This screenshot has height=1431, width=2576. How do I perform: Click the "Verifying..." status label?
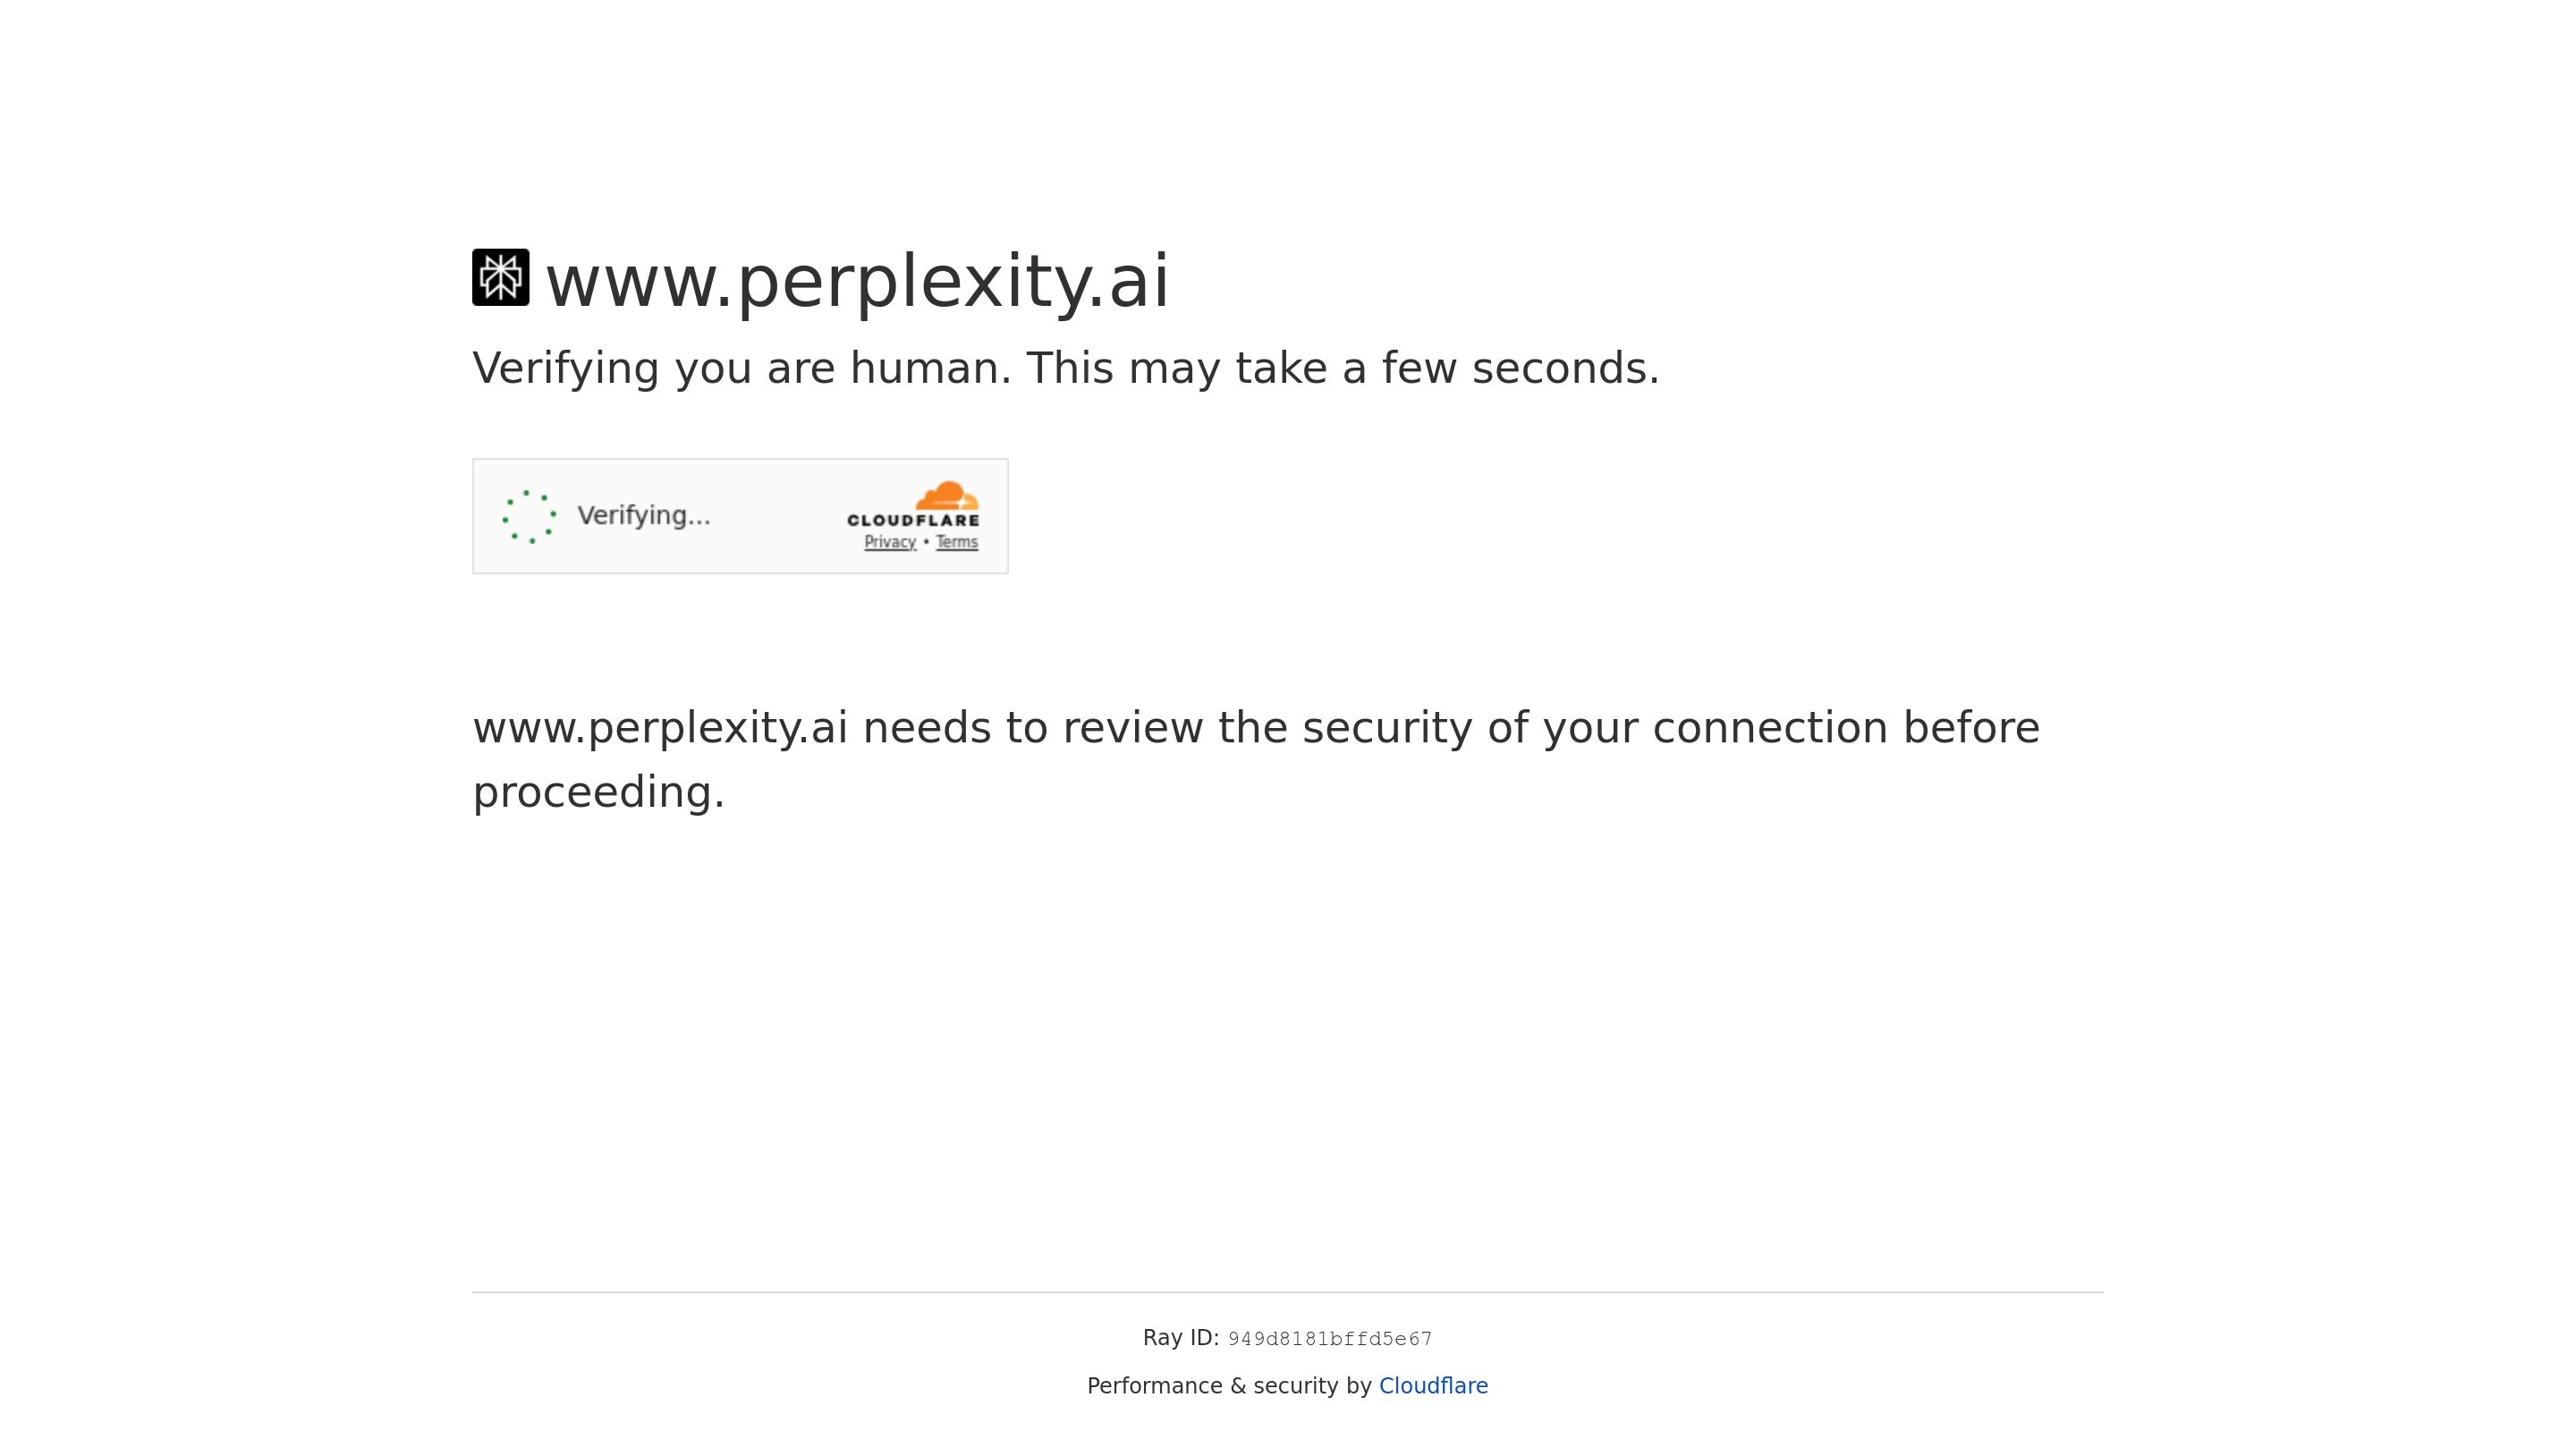tap(643, 515)
